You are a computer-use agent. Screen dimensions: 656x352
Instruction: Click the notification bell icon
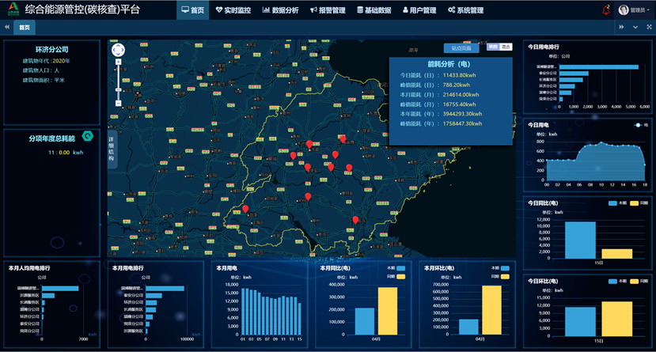(x=606, y=10)
